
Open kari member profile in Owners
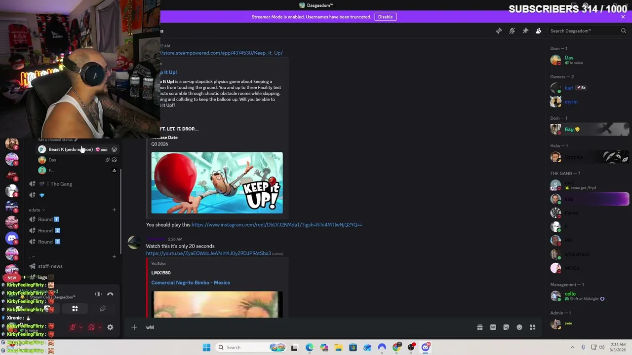click(x=590, y=88)
